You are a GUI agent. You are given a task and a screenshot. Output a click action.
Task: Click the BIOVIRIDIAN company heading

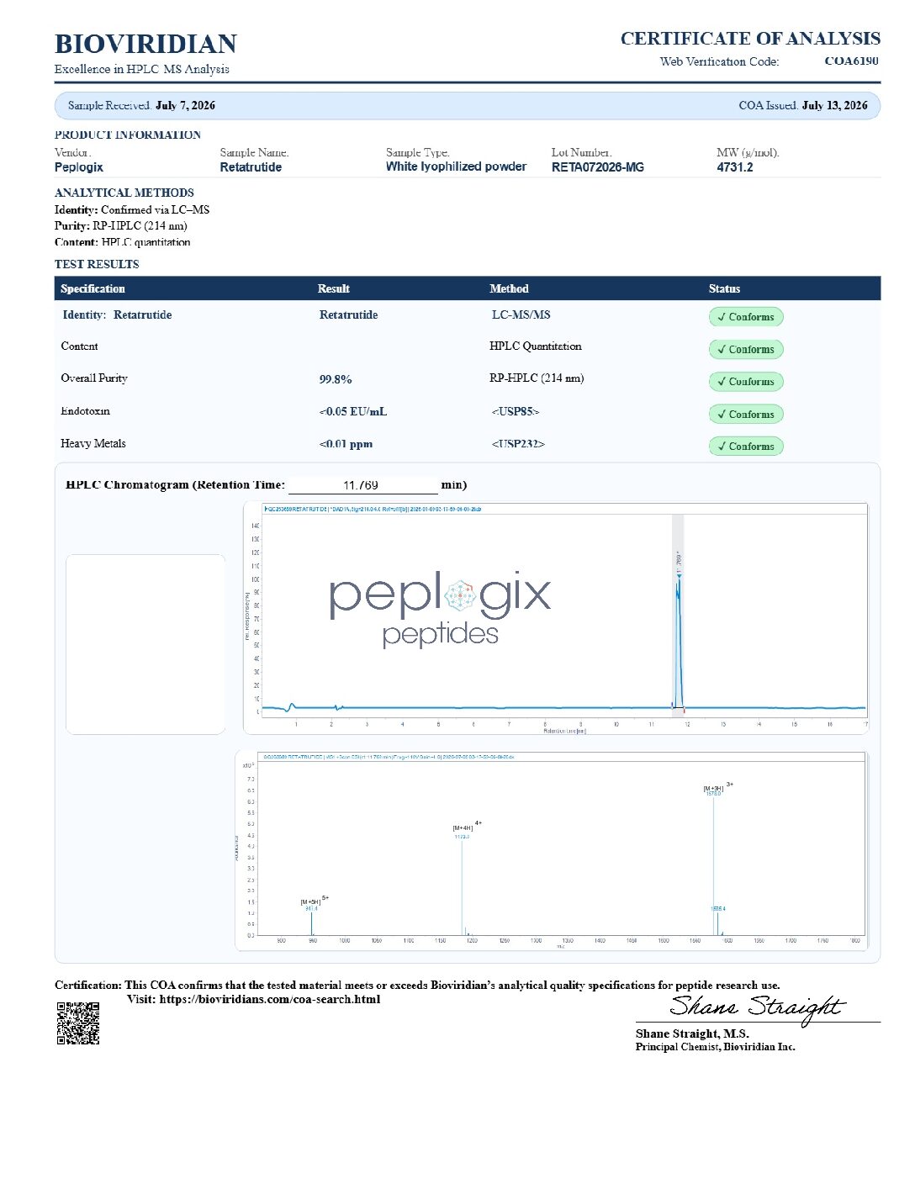[x=145, y=44]
